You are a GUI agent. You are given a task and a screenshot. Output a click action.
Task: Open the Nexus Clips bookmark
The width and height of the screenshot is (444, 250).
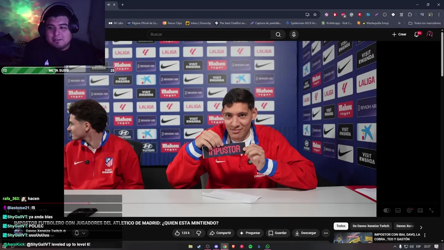pos(172,23)
